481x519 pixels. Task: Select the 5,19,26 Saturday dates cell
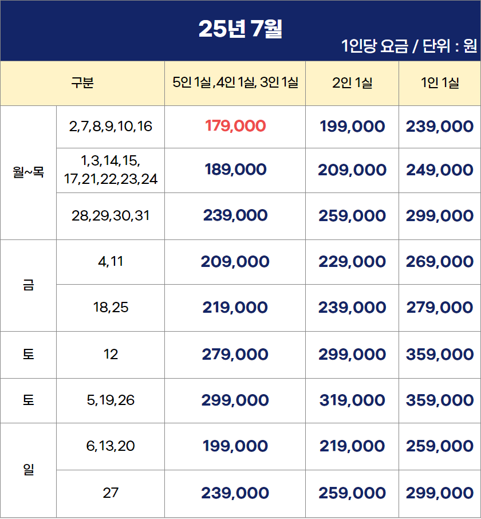111,400
